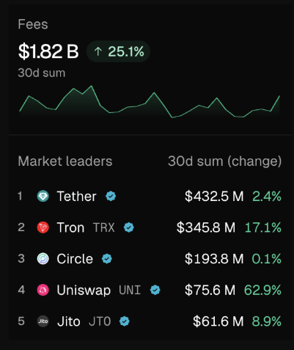Viewport: 294px width, 350px height.
Task: Click Circle's blue verified checkmark badge
Action: pos(107,259)
